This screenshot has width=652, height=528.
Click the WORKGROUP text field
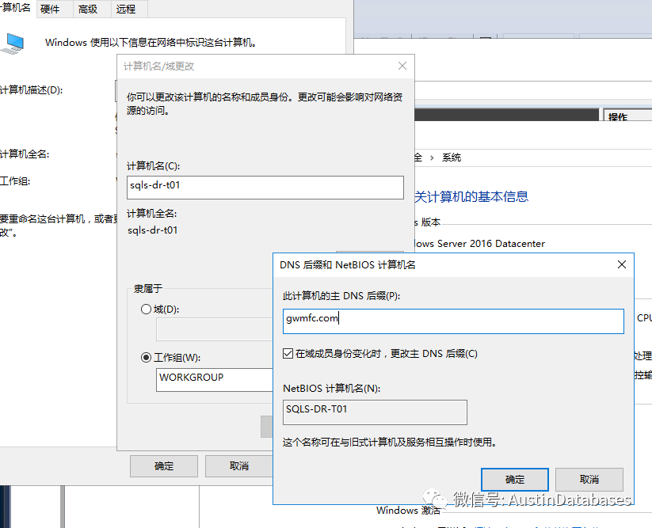tap(215, 379)
